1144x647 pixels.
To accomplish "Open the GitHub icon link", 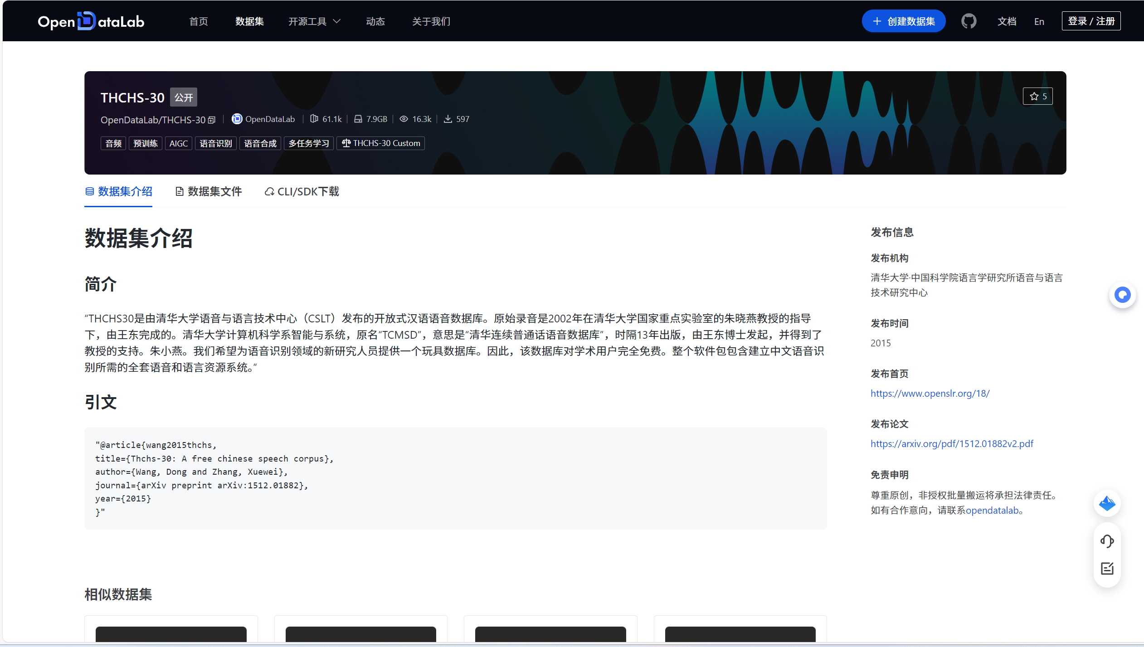I will (x=969, y=21).
